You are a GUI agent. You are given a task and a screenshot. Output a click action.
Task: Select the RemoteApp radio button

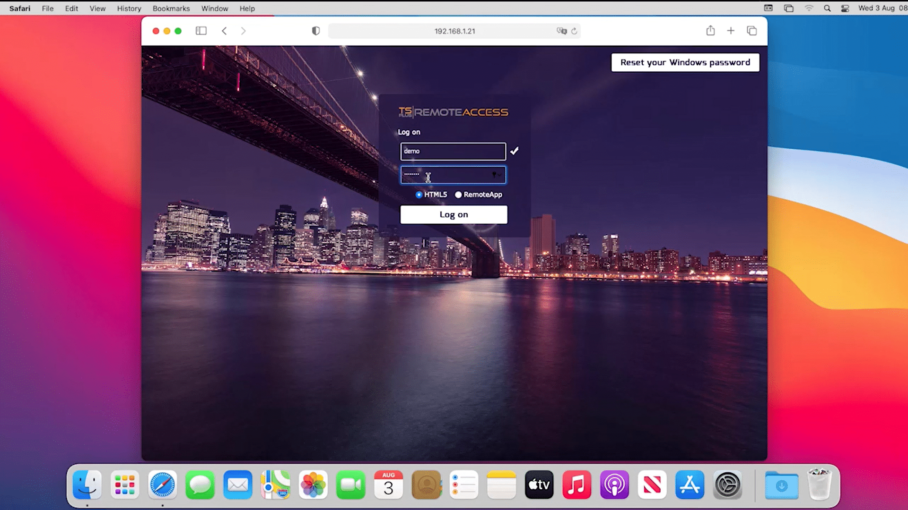458,195
